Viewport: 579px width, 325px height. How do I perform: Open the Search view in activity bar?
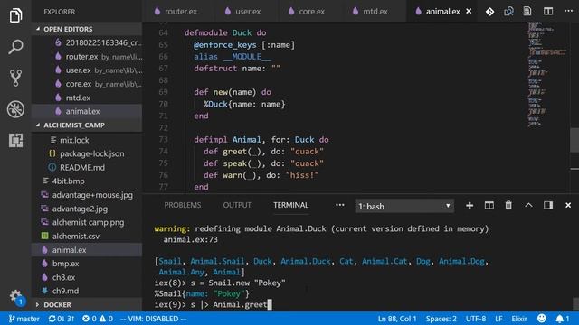pyautogui.click(x=15, y=47)
